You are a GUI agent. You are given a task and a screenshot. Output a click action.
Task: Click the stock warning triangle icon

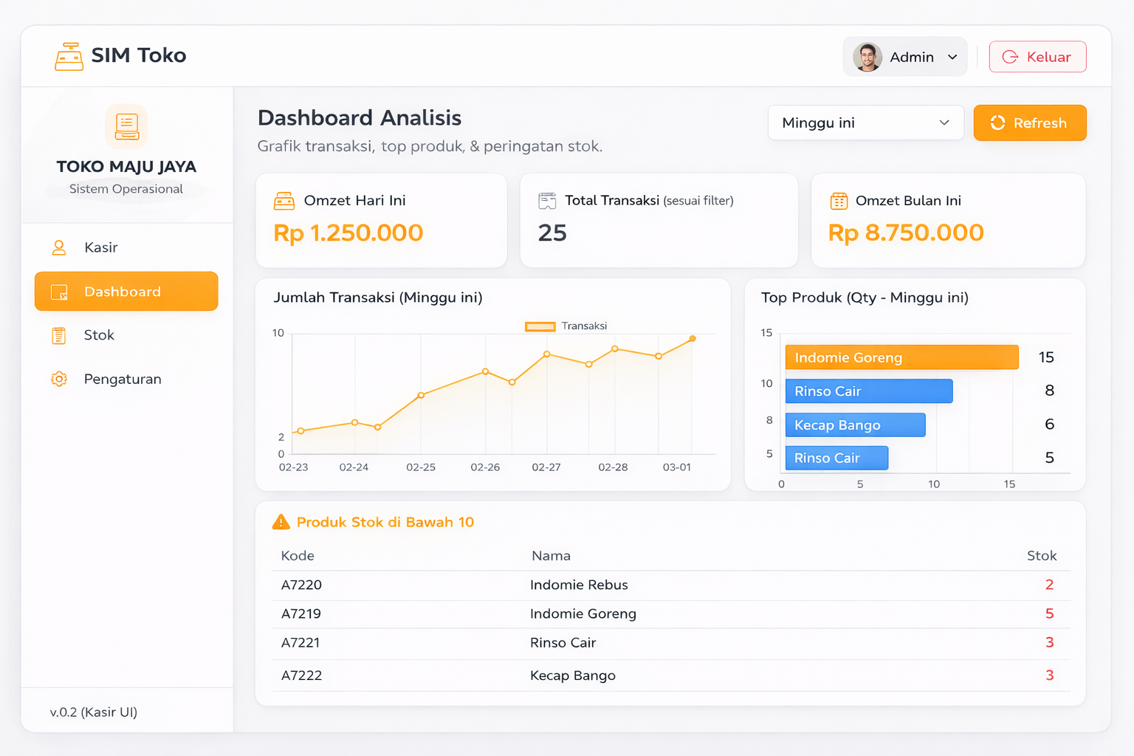[x=281, y=522]
